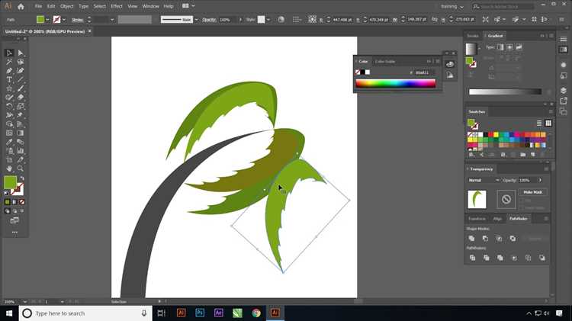Open the blending mode Normal dropdown
Screen dimensions: 572x321
pos(484,180)
